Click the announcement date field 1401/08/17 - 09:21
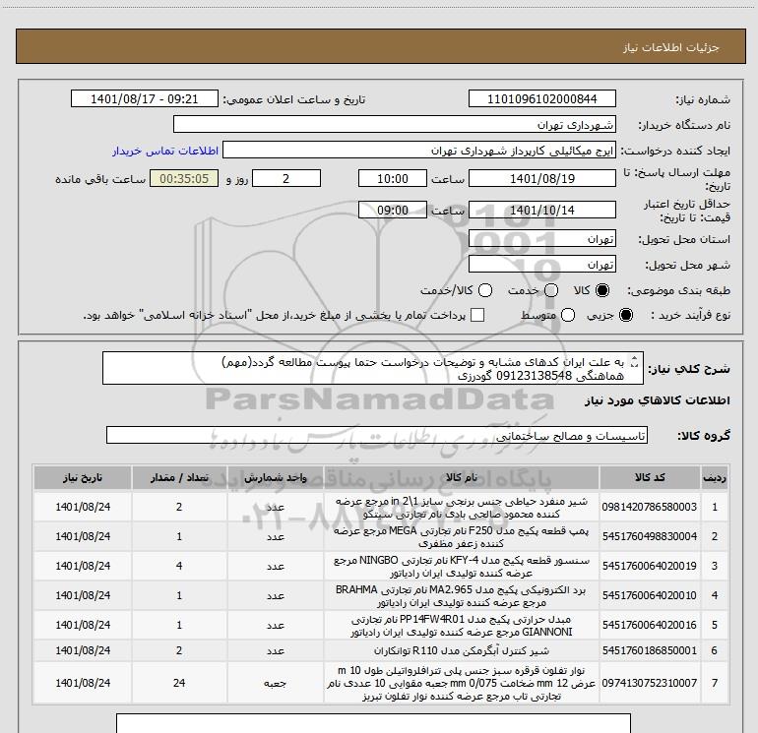Image resolution: width=758 pixels, height=733 pixels. 145,98
